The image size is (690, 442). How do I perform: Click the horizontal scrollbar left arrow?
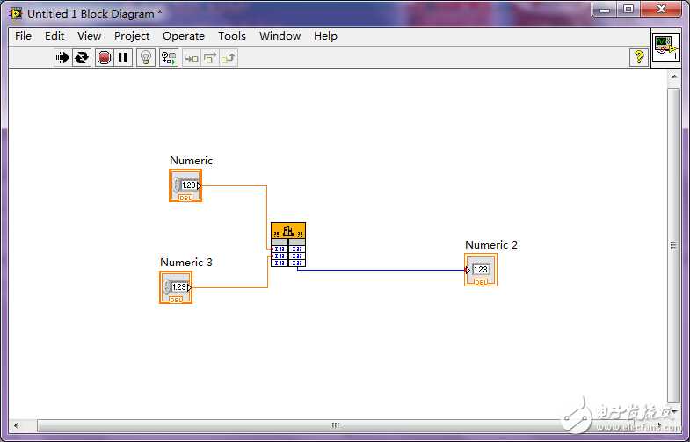[17, 425]
